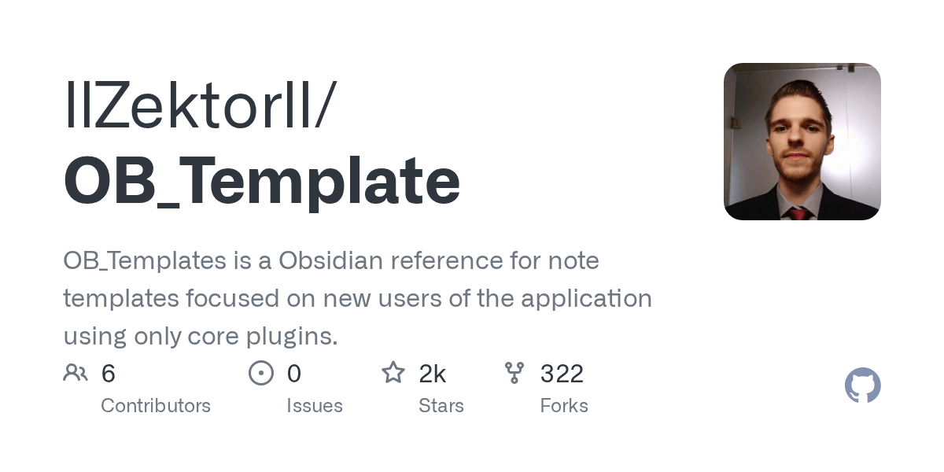Click the contributors people icon

76,373
